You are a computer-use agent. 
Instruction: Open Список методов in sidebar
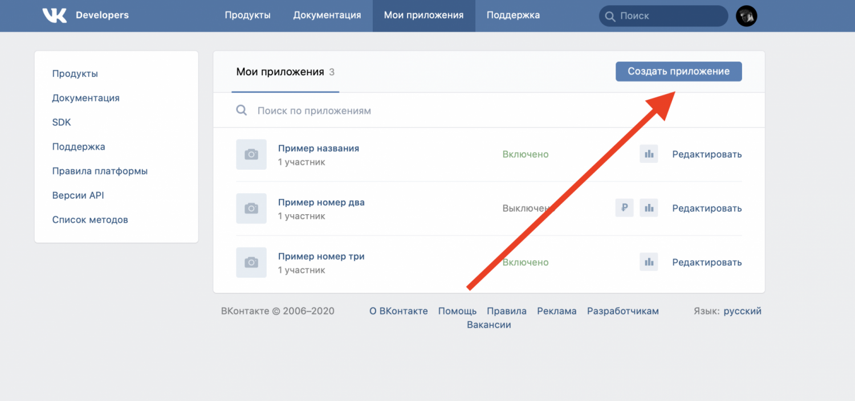90,220
